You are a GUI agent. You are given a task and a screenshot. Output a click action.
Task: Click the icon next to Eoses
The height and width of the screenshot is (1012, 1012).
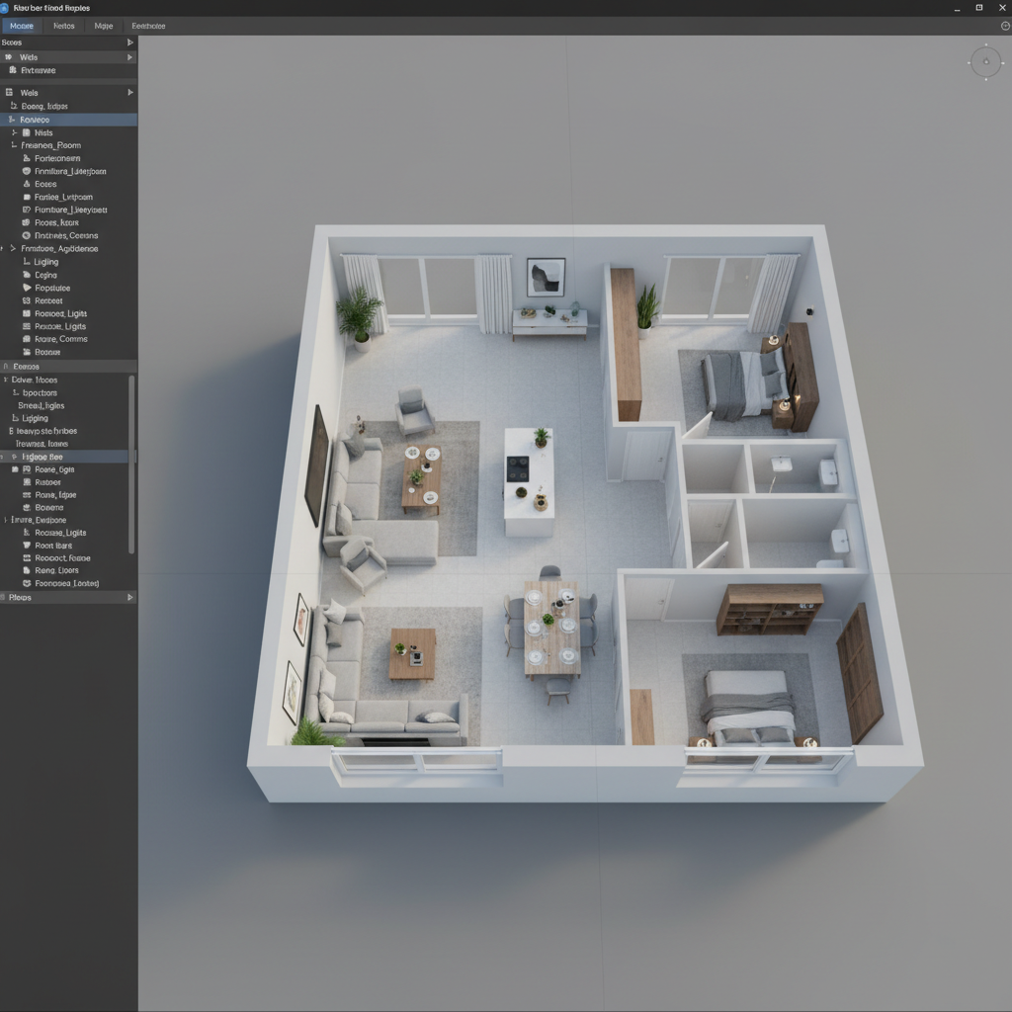(x=27, y=184)
